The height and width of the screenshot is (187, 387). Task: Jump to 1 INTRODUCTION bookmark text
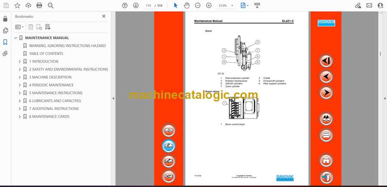tap(44, 61)
